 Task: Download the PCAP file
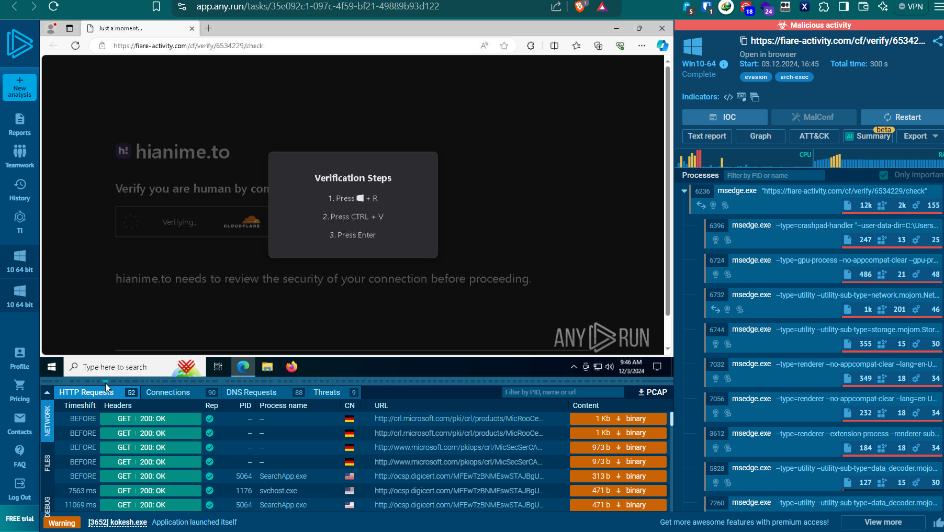[653, 392]
